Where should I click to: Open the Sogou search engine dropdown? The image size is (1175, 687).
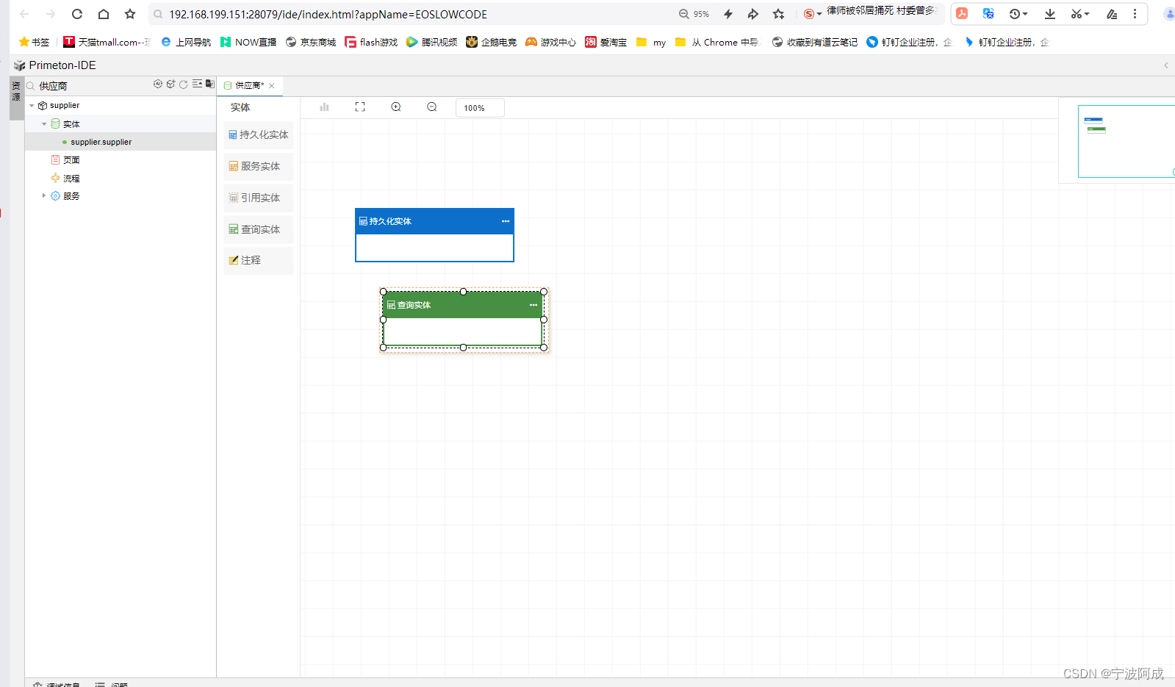[x=813, y=14]
